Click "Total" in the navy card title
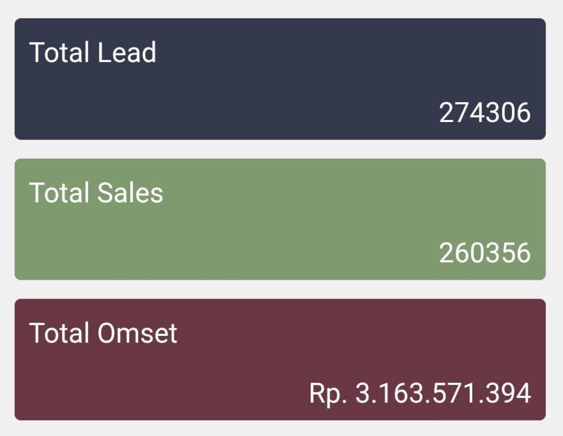 [59, 53]
